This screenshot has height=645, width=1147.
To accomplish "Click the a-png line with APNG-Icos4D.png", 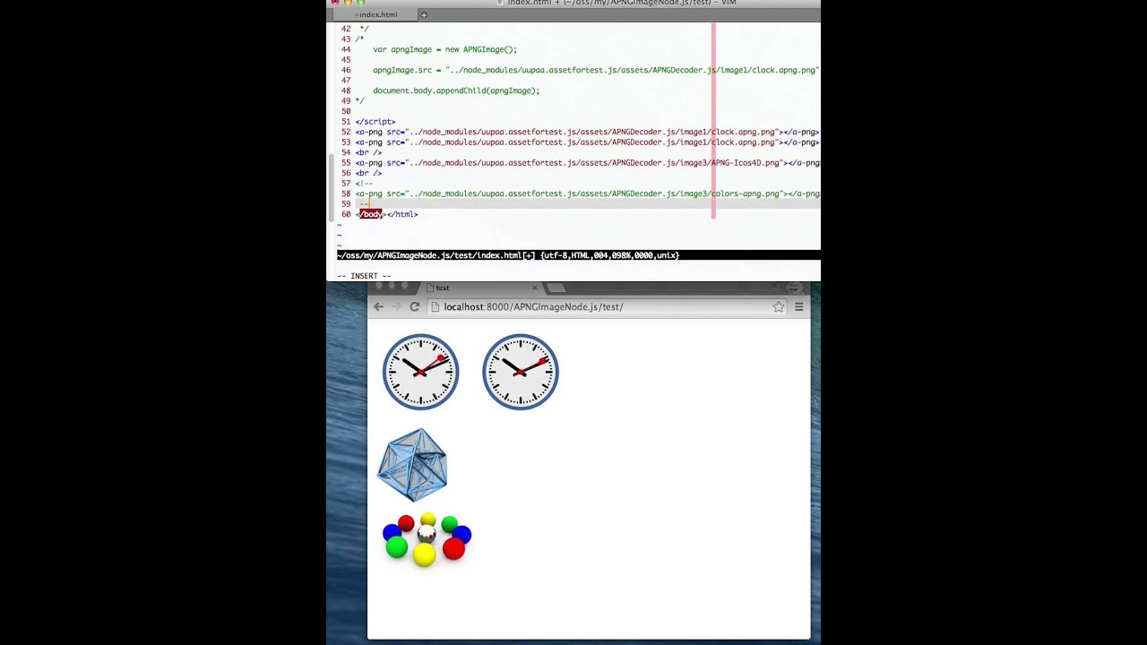I will pyautogui.click(x=588, y=163).
